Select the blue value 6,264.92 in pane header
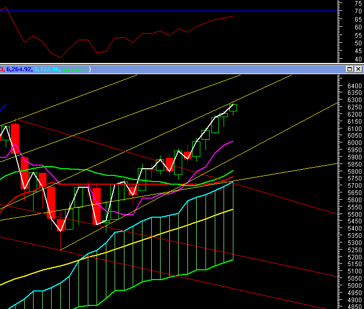 coord(19,69)
